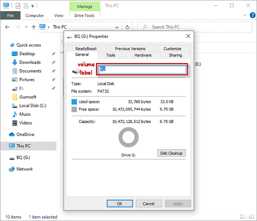The height and width of the screenshot is (221, 257).
Task: Click the volume label text field
Action: coord(142,69)
